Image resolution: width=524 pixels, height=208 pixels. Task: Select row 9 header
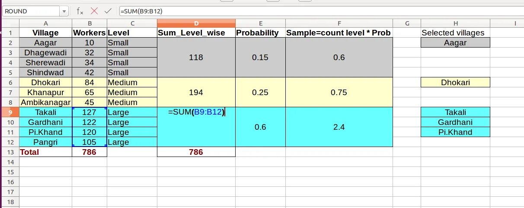(x=11, y=112)
